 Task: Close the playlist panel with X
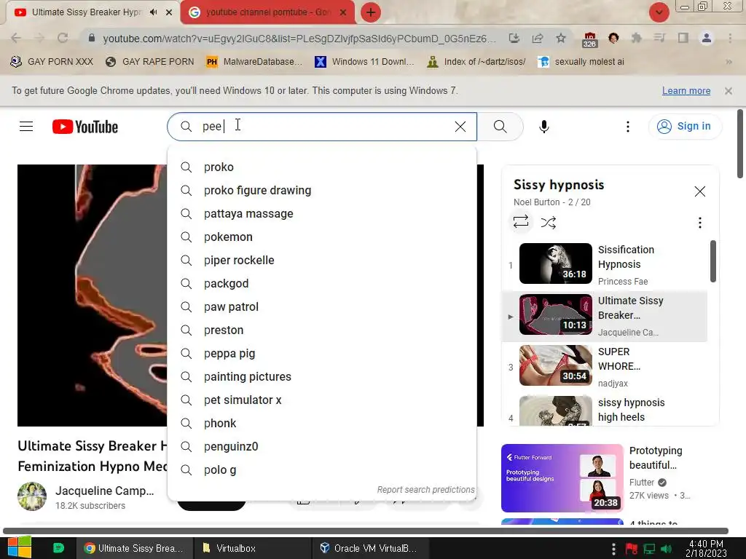[700, 191]
